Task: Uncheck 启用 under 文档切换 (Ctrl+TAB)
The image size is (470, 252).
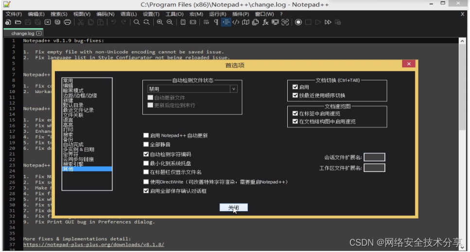Action: pyautogui.click(x=295, y=87)
